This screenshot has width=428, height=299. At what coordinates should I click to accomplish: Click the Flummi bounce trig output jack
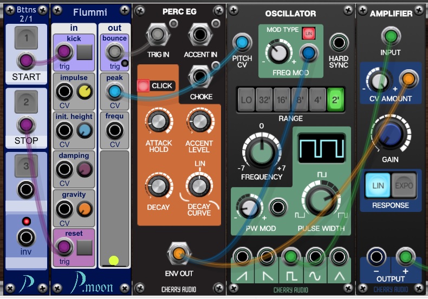pos(114,52)
